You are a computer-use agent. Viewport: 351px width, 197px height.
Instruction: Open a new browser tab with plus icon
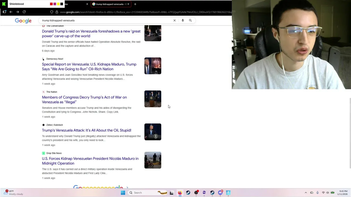(x=135, y=4)
